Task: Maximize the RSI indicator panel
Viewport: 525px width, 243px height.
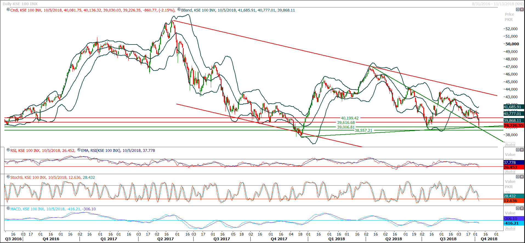Action: (x=518, y=150)
